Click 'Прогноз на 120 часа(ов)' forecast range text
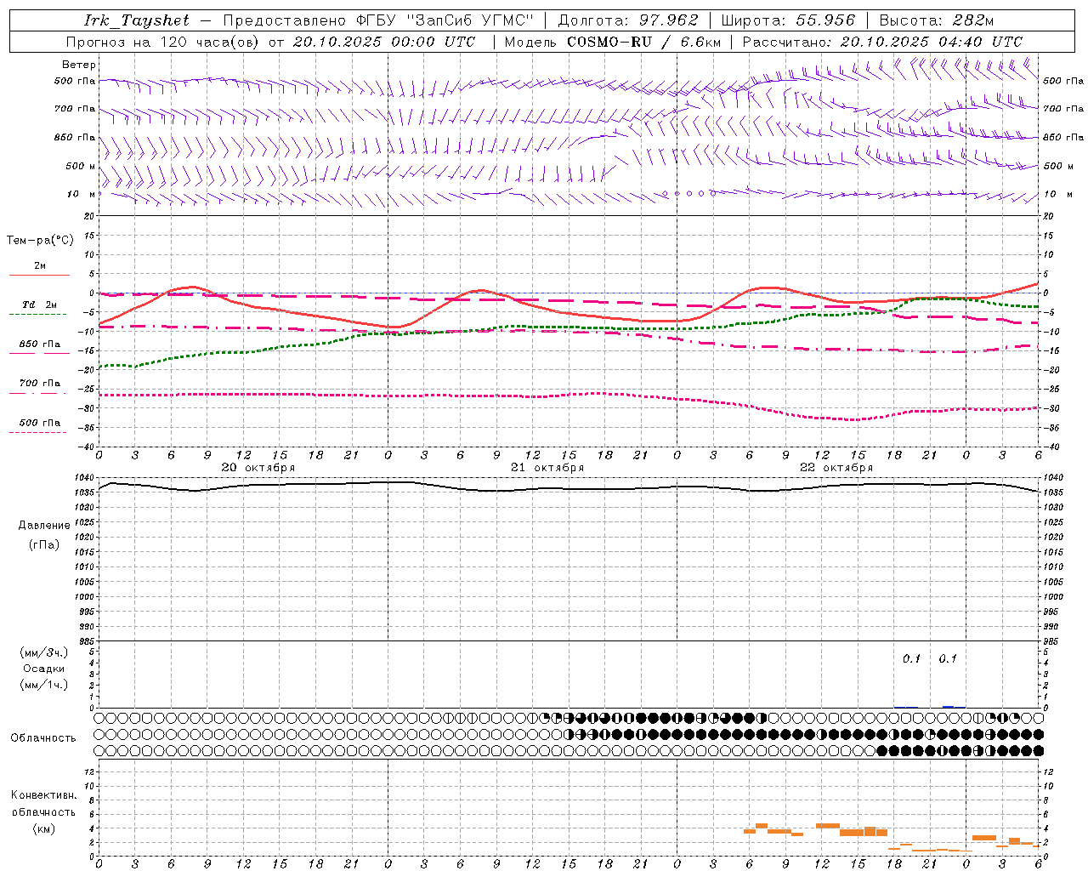Viewport: 1088px width, 871px height. 163,42
